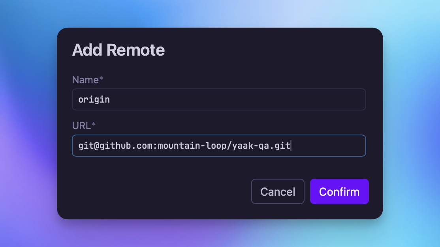
Task: Click the Name field label
Action: pyautogui.click(x=85, y=80)
